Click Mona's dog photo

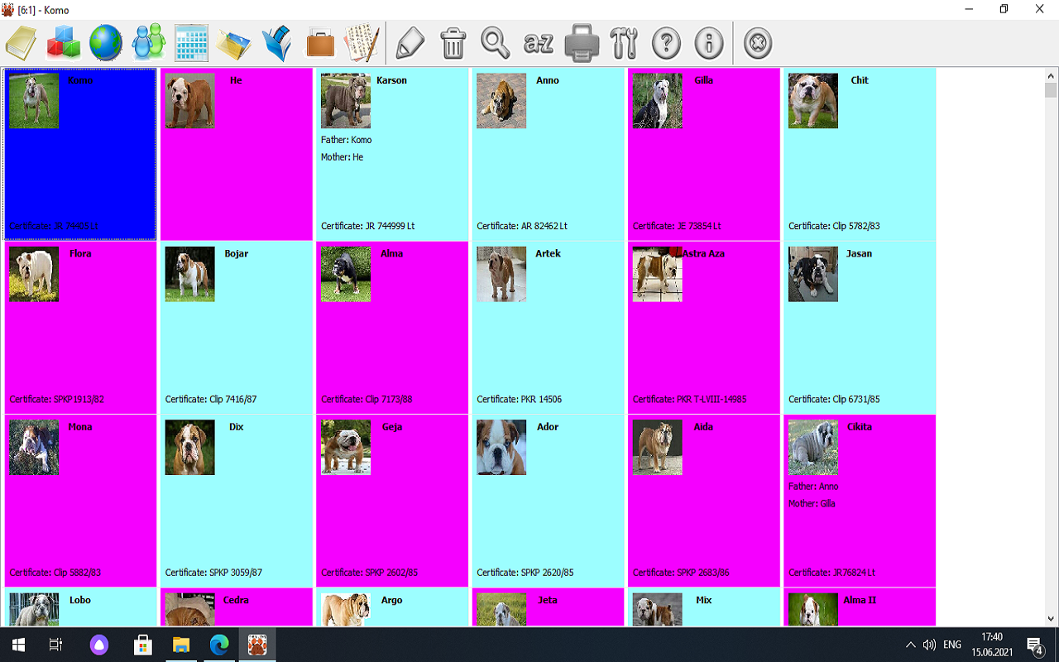(x=34, y=448)
